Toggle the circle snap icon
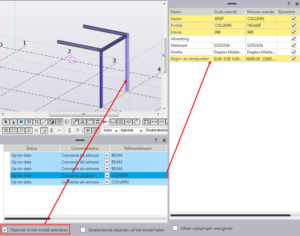Viewport: 300px width, 236px height. coord(21,131)
